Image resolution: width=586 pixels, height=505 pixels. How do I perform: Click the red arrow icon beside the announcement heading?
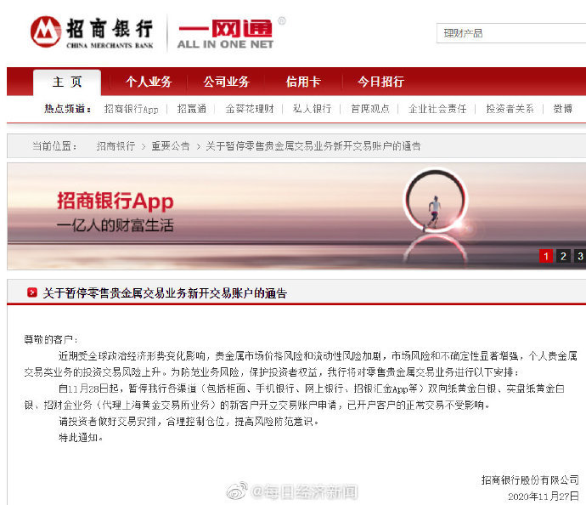pos(32,292)
